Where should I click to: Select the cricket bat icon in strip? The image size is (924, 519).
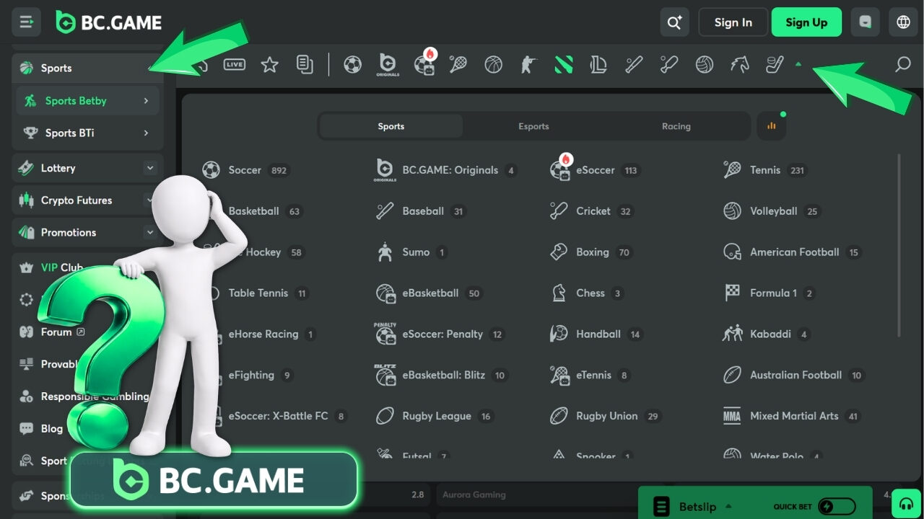pyautogui.click(x=669, y=65)
